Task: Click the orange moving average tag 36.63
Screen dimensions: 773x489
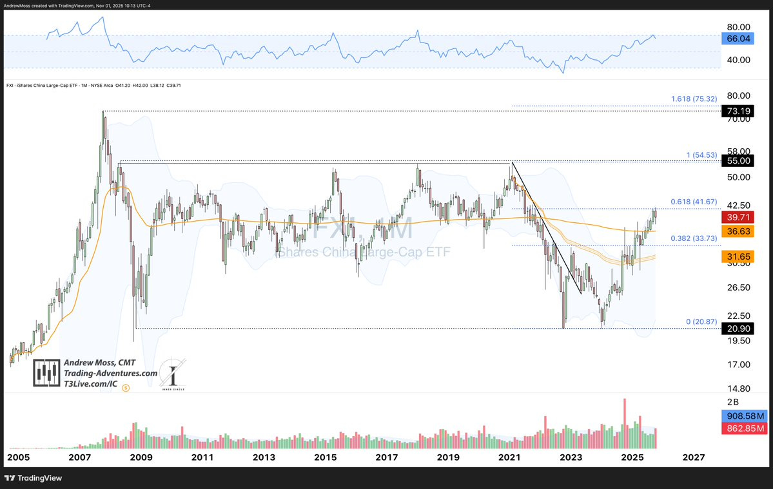Action: click(738, 231)
